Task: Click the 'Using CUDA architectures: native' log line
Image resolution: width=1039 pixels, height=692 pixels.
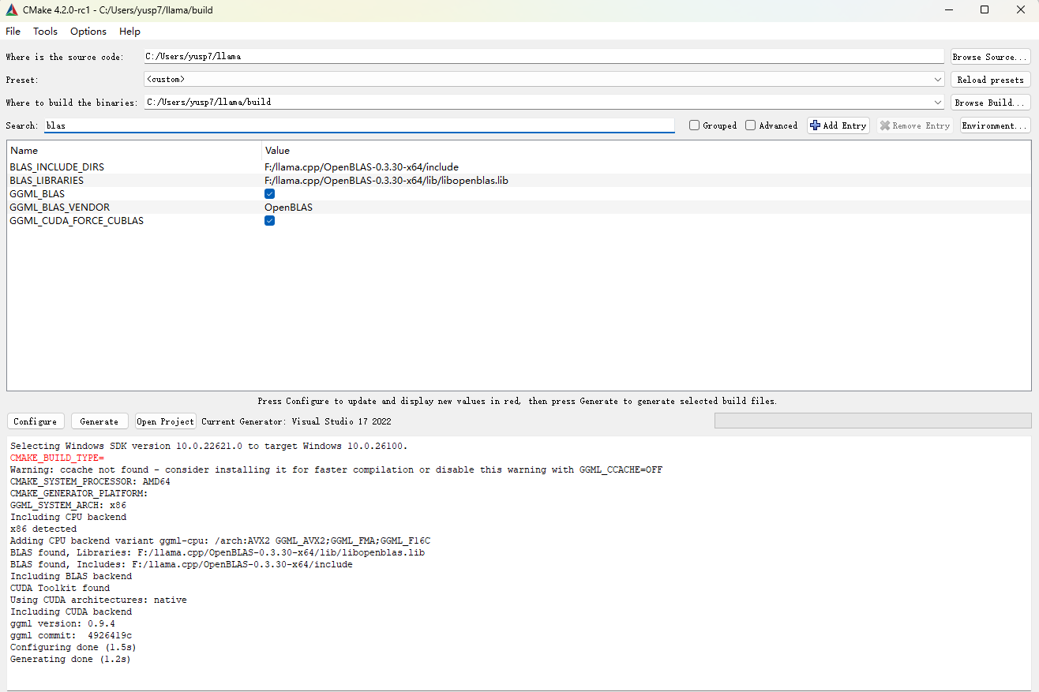Action: coord(99,600)
